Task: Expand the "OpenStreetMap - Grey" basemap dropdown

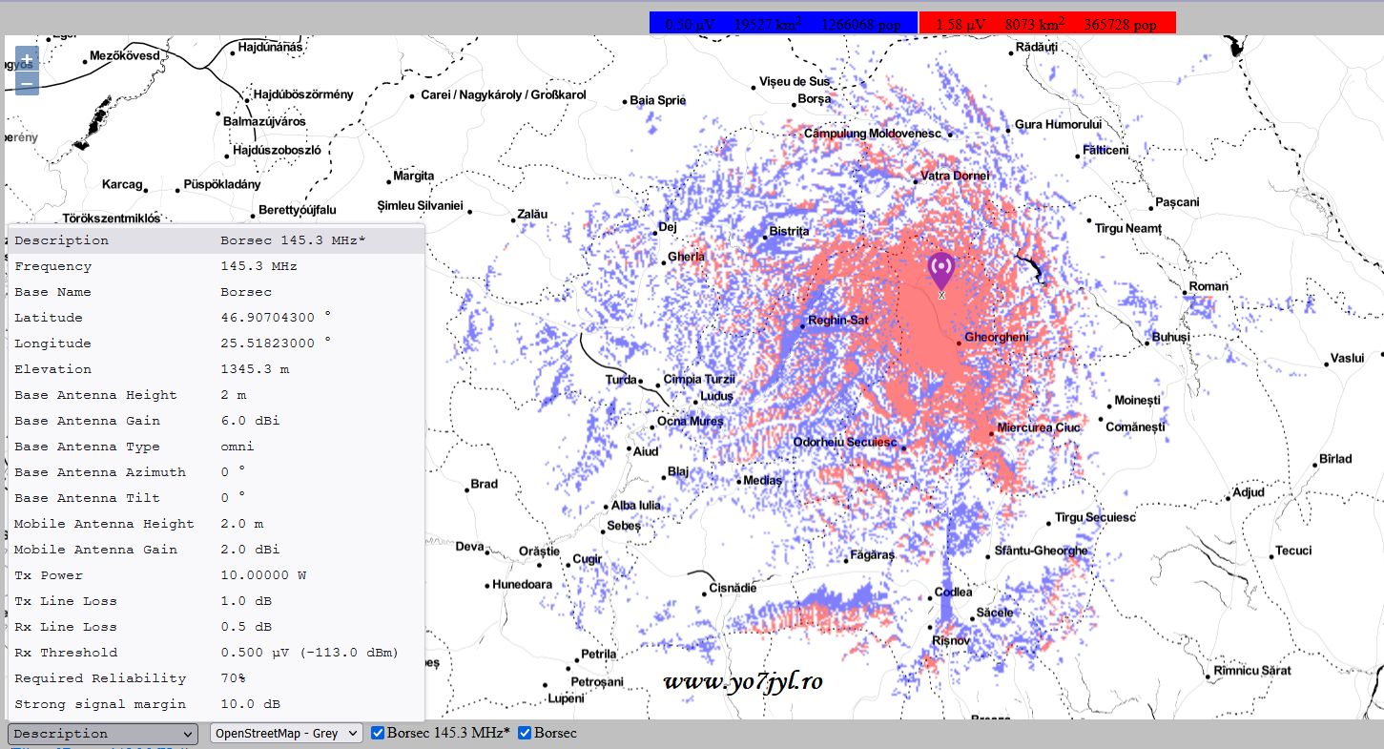Action: click(287, 733)
